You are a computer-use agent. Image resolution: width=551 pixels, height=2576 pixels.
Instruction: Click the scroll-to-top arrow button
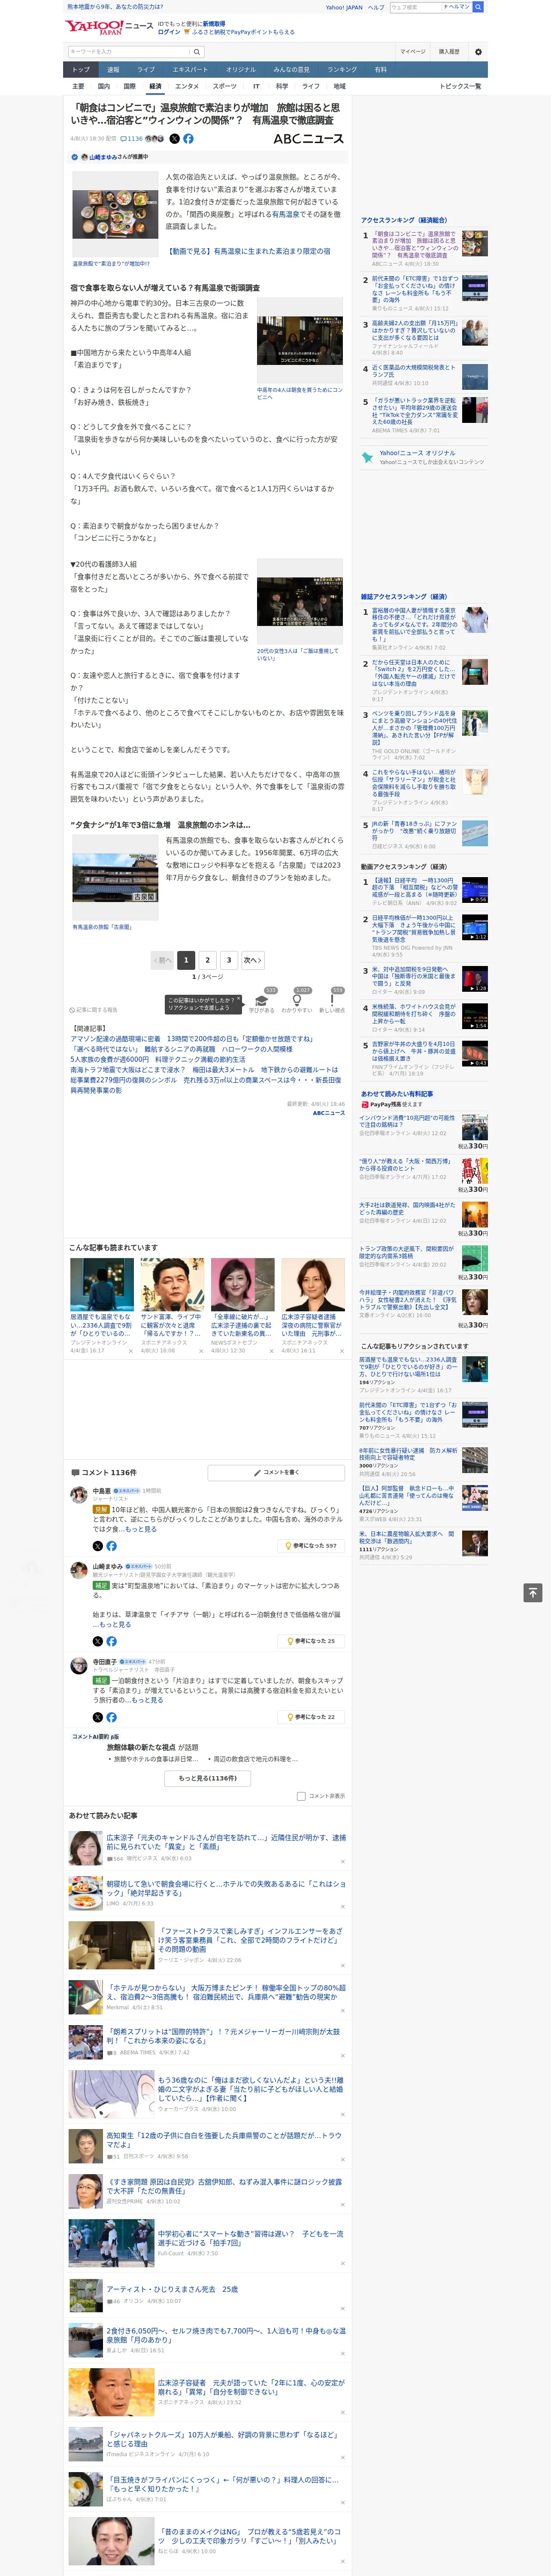[x=533, y=1593]
